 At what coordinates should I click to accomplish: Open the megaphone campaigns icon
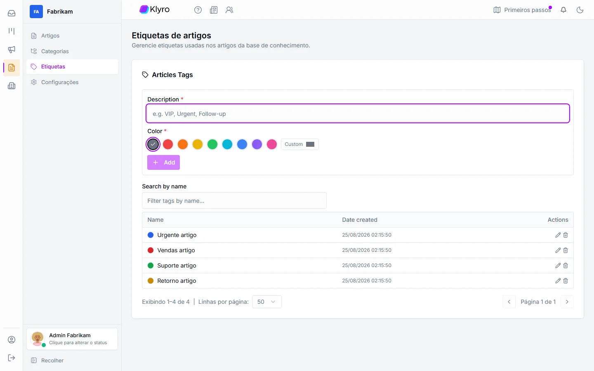click(x=12, y=49)
